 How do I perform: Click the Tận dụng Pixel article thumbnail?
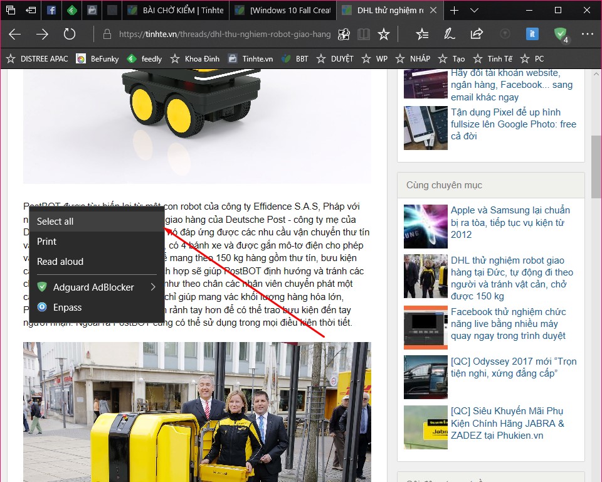(x=425, y=128)
